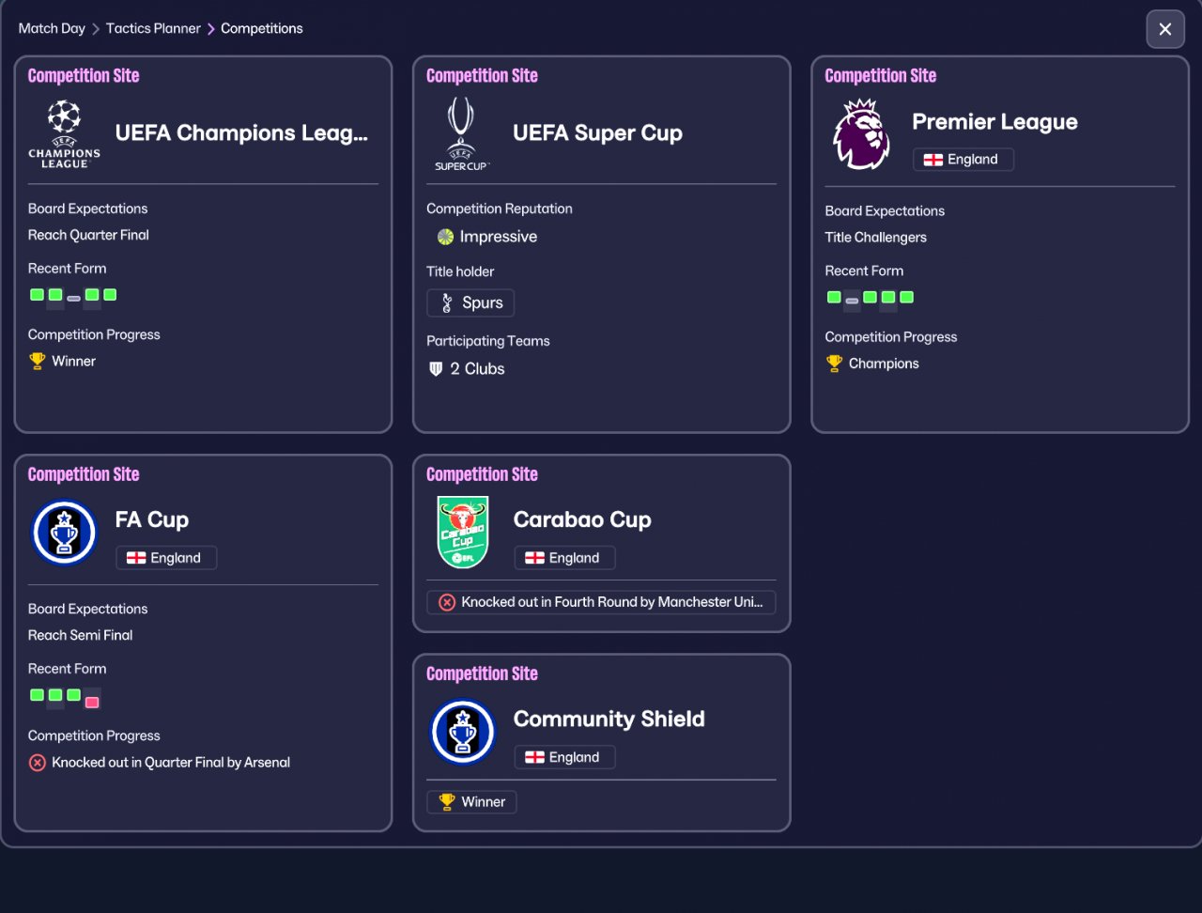Viewport: 1202px width, 913px height.
Task: Open the Carabao Cup competition title
Action: pyautogui.click(x=582, y=520)
